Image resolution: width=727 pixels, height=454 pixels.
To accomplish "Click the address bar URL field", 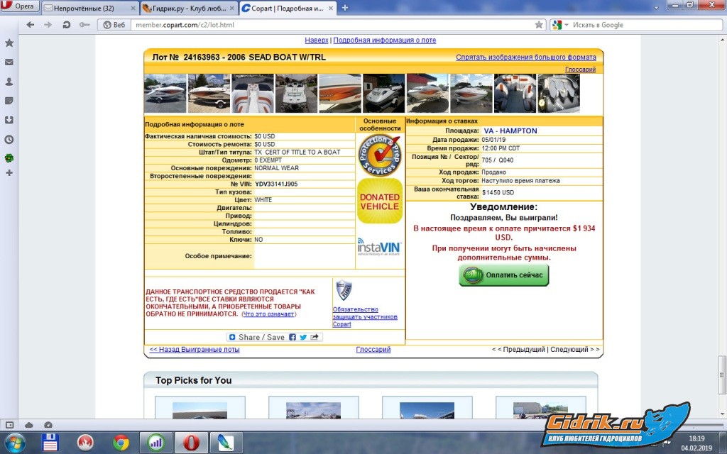I will [x=327, y=25].
